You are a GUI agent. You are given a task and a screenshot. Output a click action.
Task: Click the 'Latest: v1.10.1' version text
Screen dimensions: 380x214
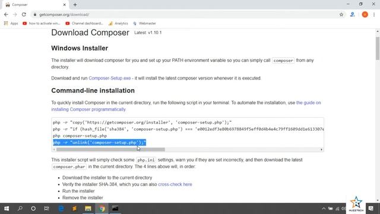click(148, 33)
